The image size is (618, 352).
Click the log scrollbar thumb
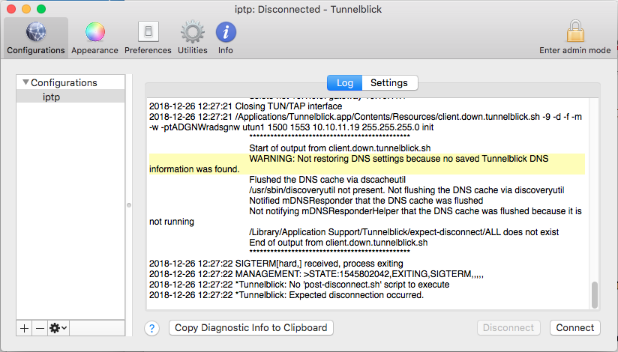(595, 294)
